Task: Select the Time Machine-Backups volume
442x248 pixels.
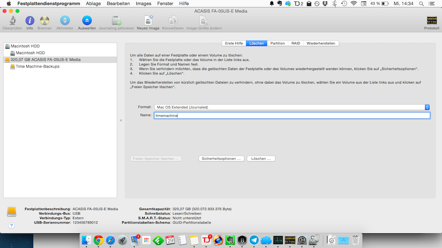Action: click(x=38, y=67)
